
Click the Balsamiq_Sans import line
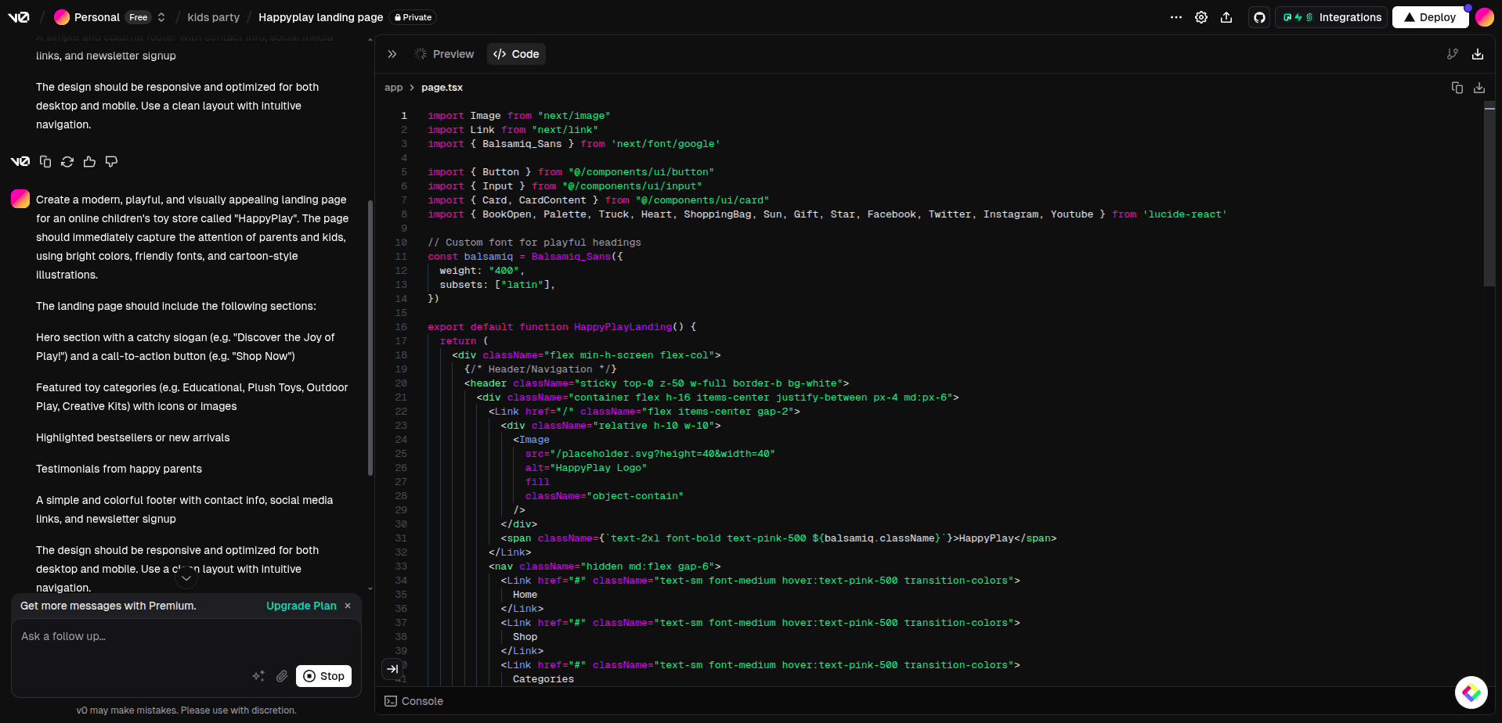574,144
